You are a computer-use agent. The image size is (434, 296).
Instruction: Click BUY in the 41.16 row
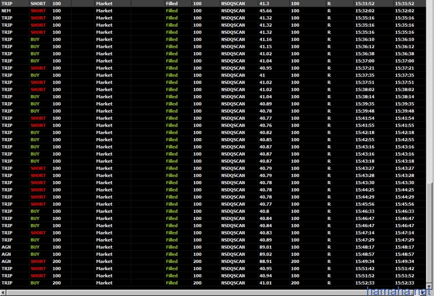(35, 39)
